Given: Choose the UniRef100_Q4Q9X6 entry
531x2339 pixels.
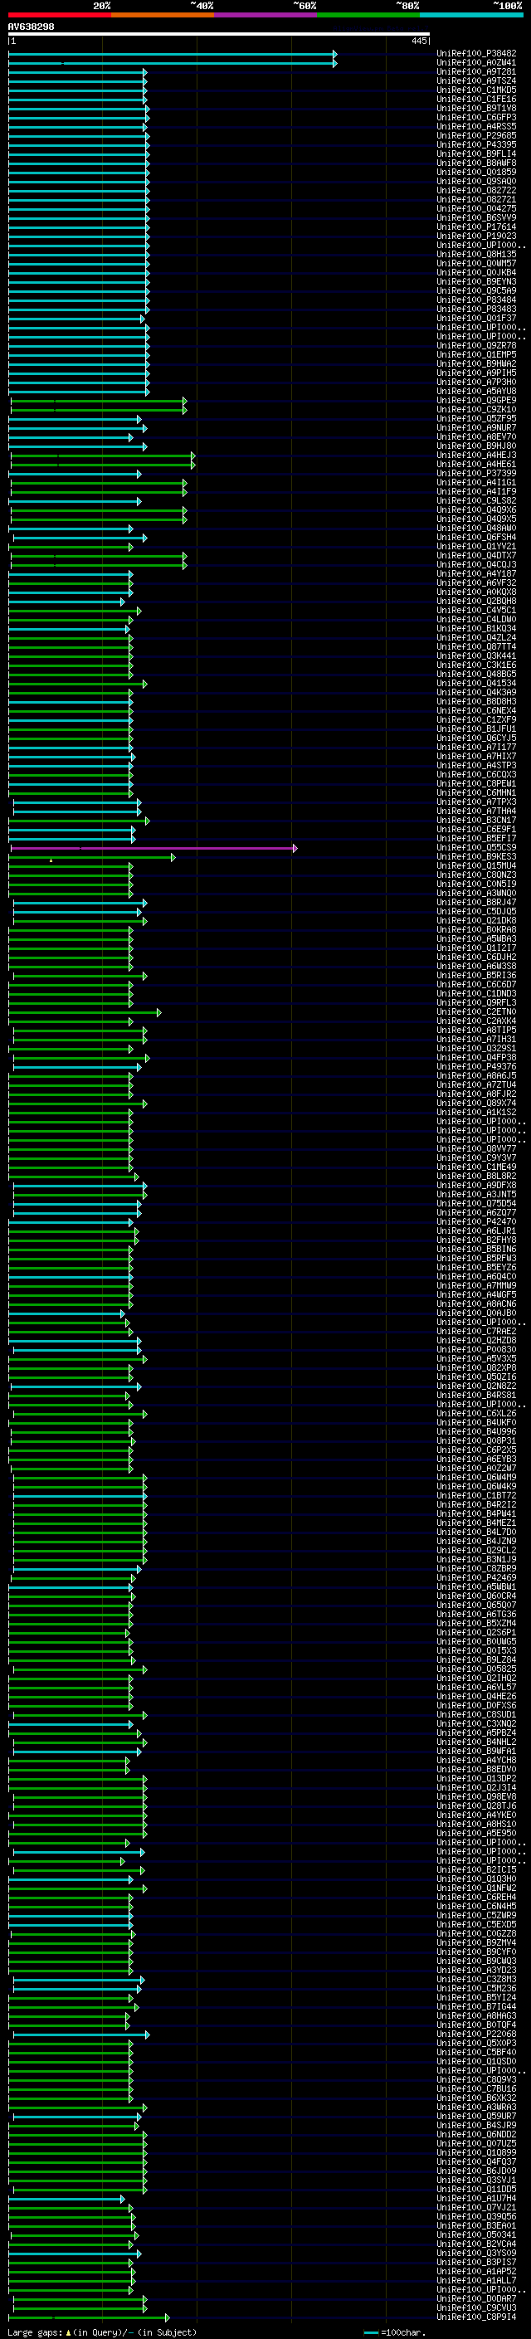Looking at the screenshot, I should click(x=476, y=510).
